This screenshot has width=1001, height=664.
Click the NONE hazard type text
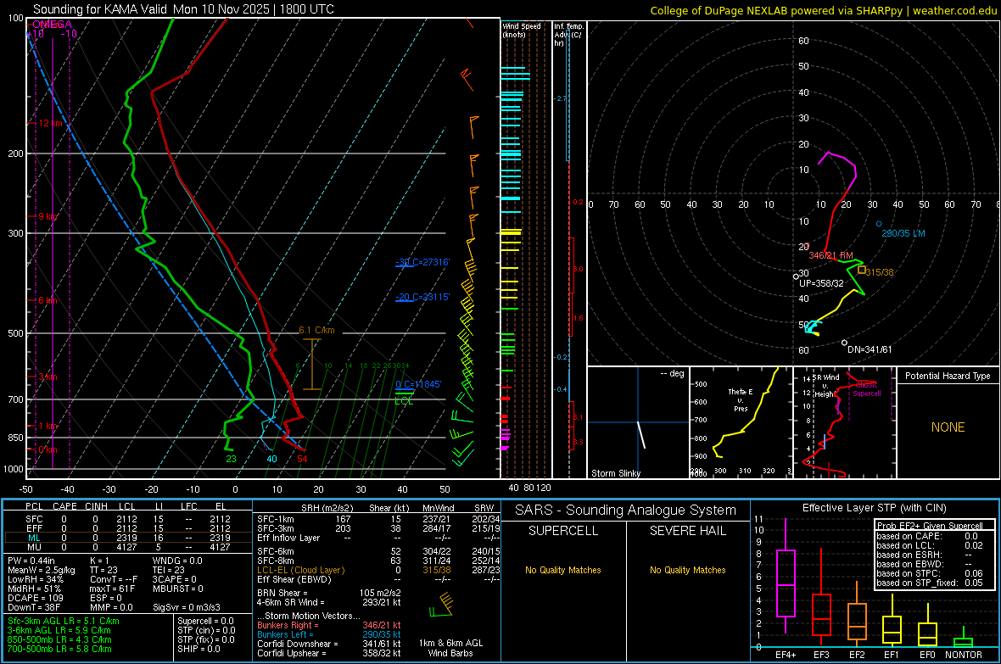tap(948, 427)
